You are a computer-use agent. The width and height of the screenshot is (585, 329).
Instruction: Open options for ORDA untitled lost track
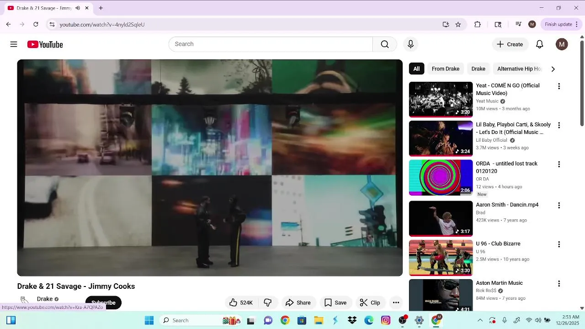click(x=558, y=164)
